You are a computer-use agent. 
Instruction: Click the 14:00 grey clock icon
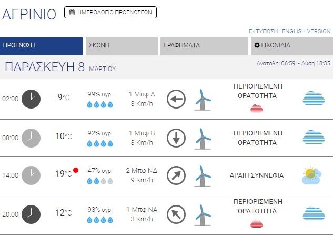click(x=31, y=175)
